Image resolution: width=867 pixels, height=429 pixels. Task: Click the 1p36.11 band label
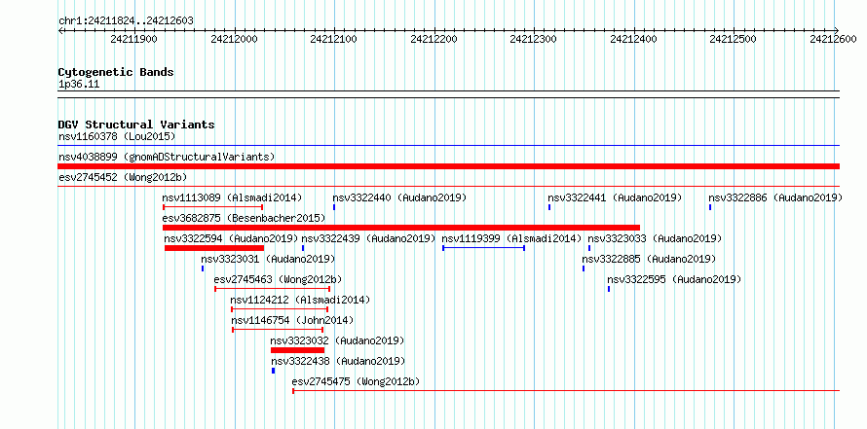[x=79, y=85]
